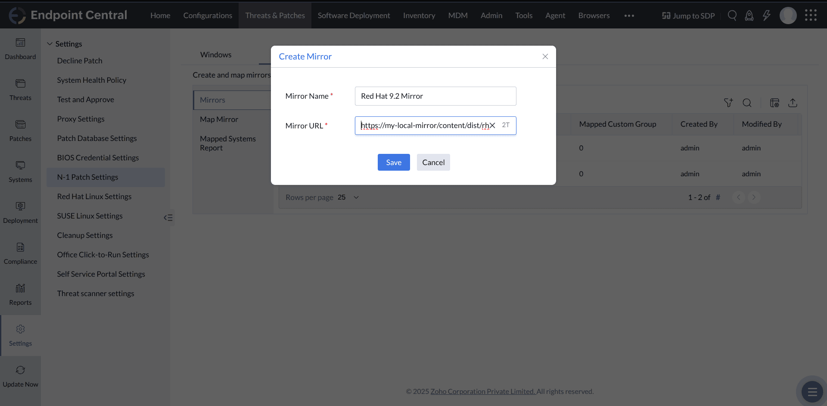Open the Inventory menu

(419, 16)
